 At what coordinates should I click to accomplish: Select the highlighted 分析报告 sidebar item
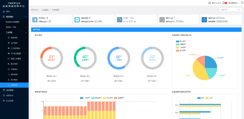(x=14, y=85)
